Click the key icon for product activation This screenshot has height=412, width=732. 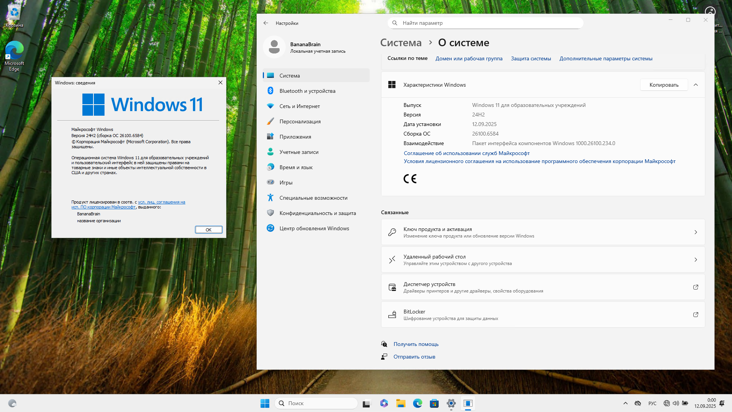point(392,232)
